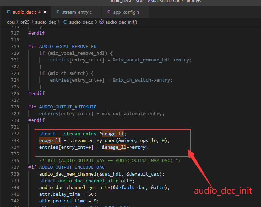The height and width of the screenshot is (207, 261).
Task: Click the C icon in the breadcrumb path
Action: 65,22
